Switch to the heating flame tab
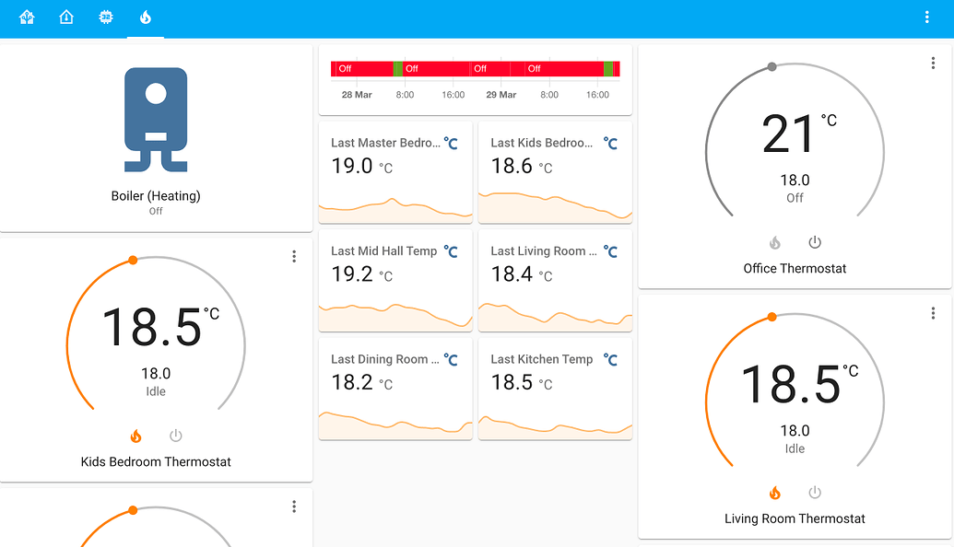This screenshot has width=954, height=547. coord(145,17)
